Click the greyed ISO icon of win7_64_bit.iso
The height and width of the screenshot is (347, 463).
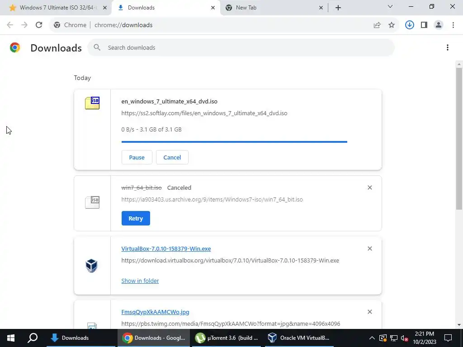tap(92, 202)
